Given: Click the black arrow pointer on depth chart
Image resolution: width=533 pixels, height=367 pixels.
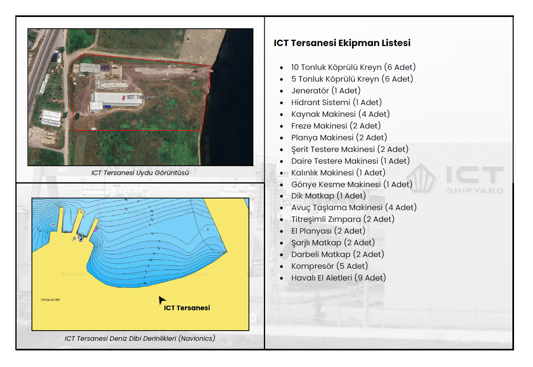Looking at the screenshot, I should (x=162, y=300).
